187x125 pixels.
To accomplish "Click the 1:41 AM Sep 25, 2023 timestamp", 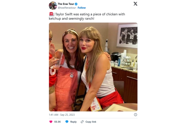I will 62,115.
